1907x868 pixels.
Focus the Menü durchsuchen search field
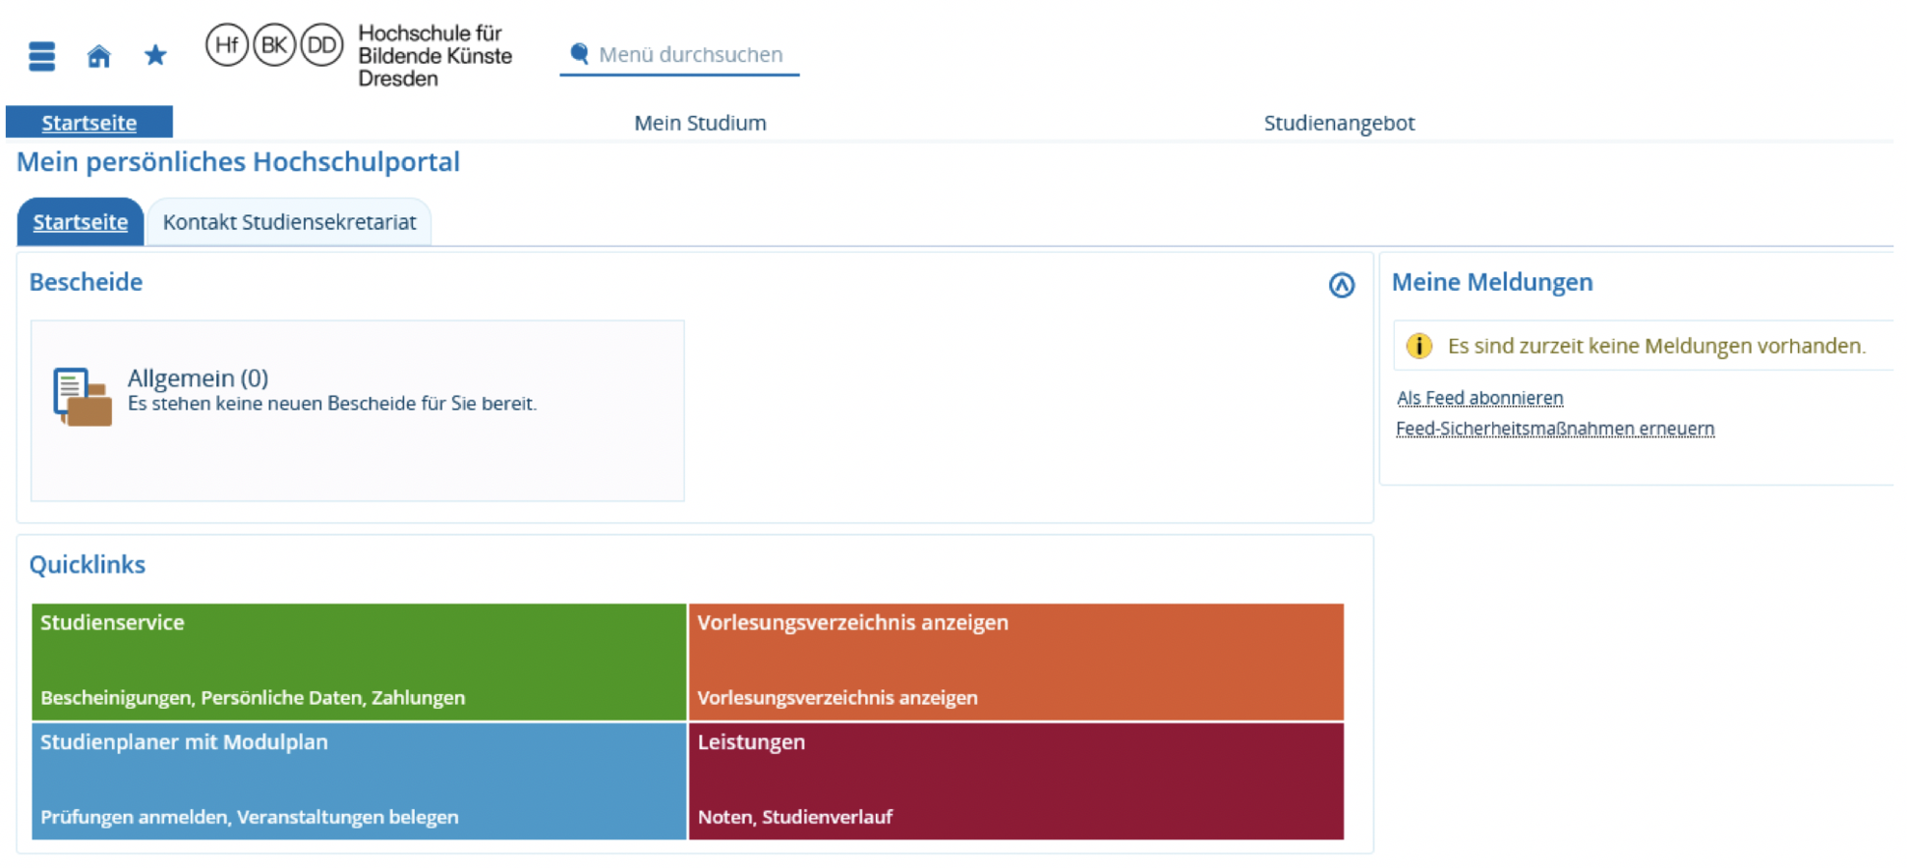[691, 55]
